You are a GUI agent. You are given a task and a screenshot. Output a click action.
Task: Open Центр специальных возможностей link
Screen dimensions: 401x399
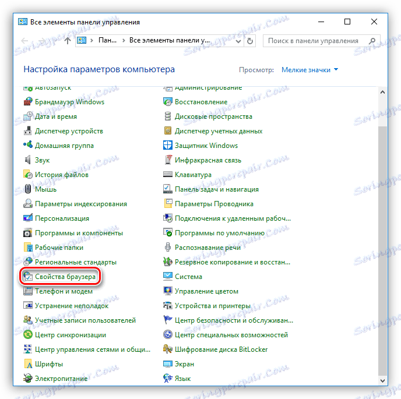coord(231,335)
